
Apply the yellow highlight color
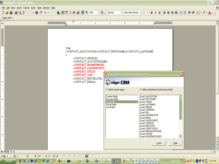click(x=204, y=13)
